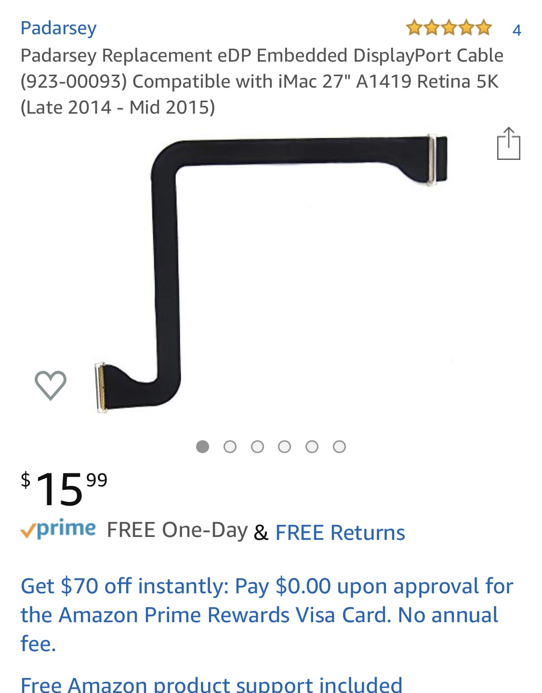Image resolution: width=542 pixels, height=693 pixels.
Task: Select the sixth image carousel dot
Action: [x=340, y=447]
